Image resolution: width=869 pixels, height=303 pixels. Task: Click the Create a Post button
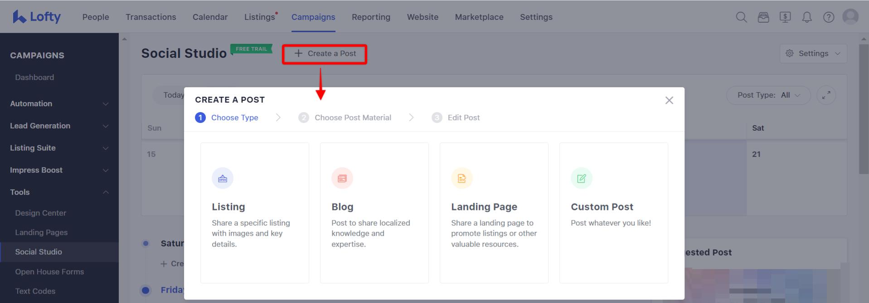(325, 54)
